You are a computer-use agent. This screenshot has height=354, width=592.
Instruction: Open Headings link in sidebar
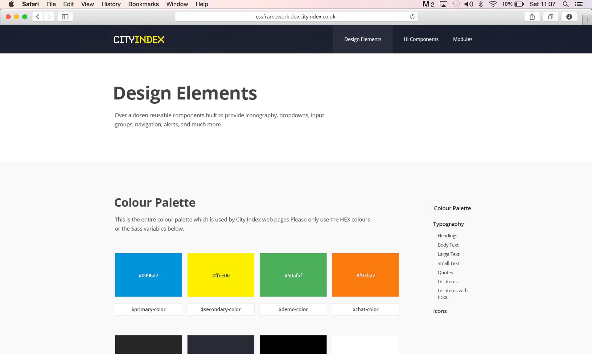click(x=447, y=236)
